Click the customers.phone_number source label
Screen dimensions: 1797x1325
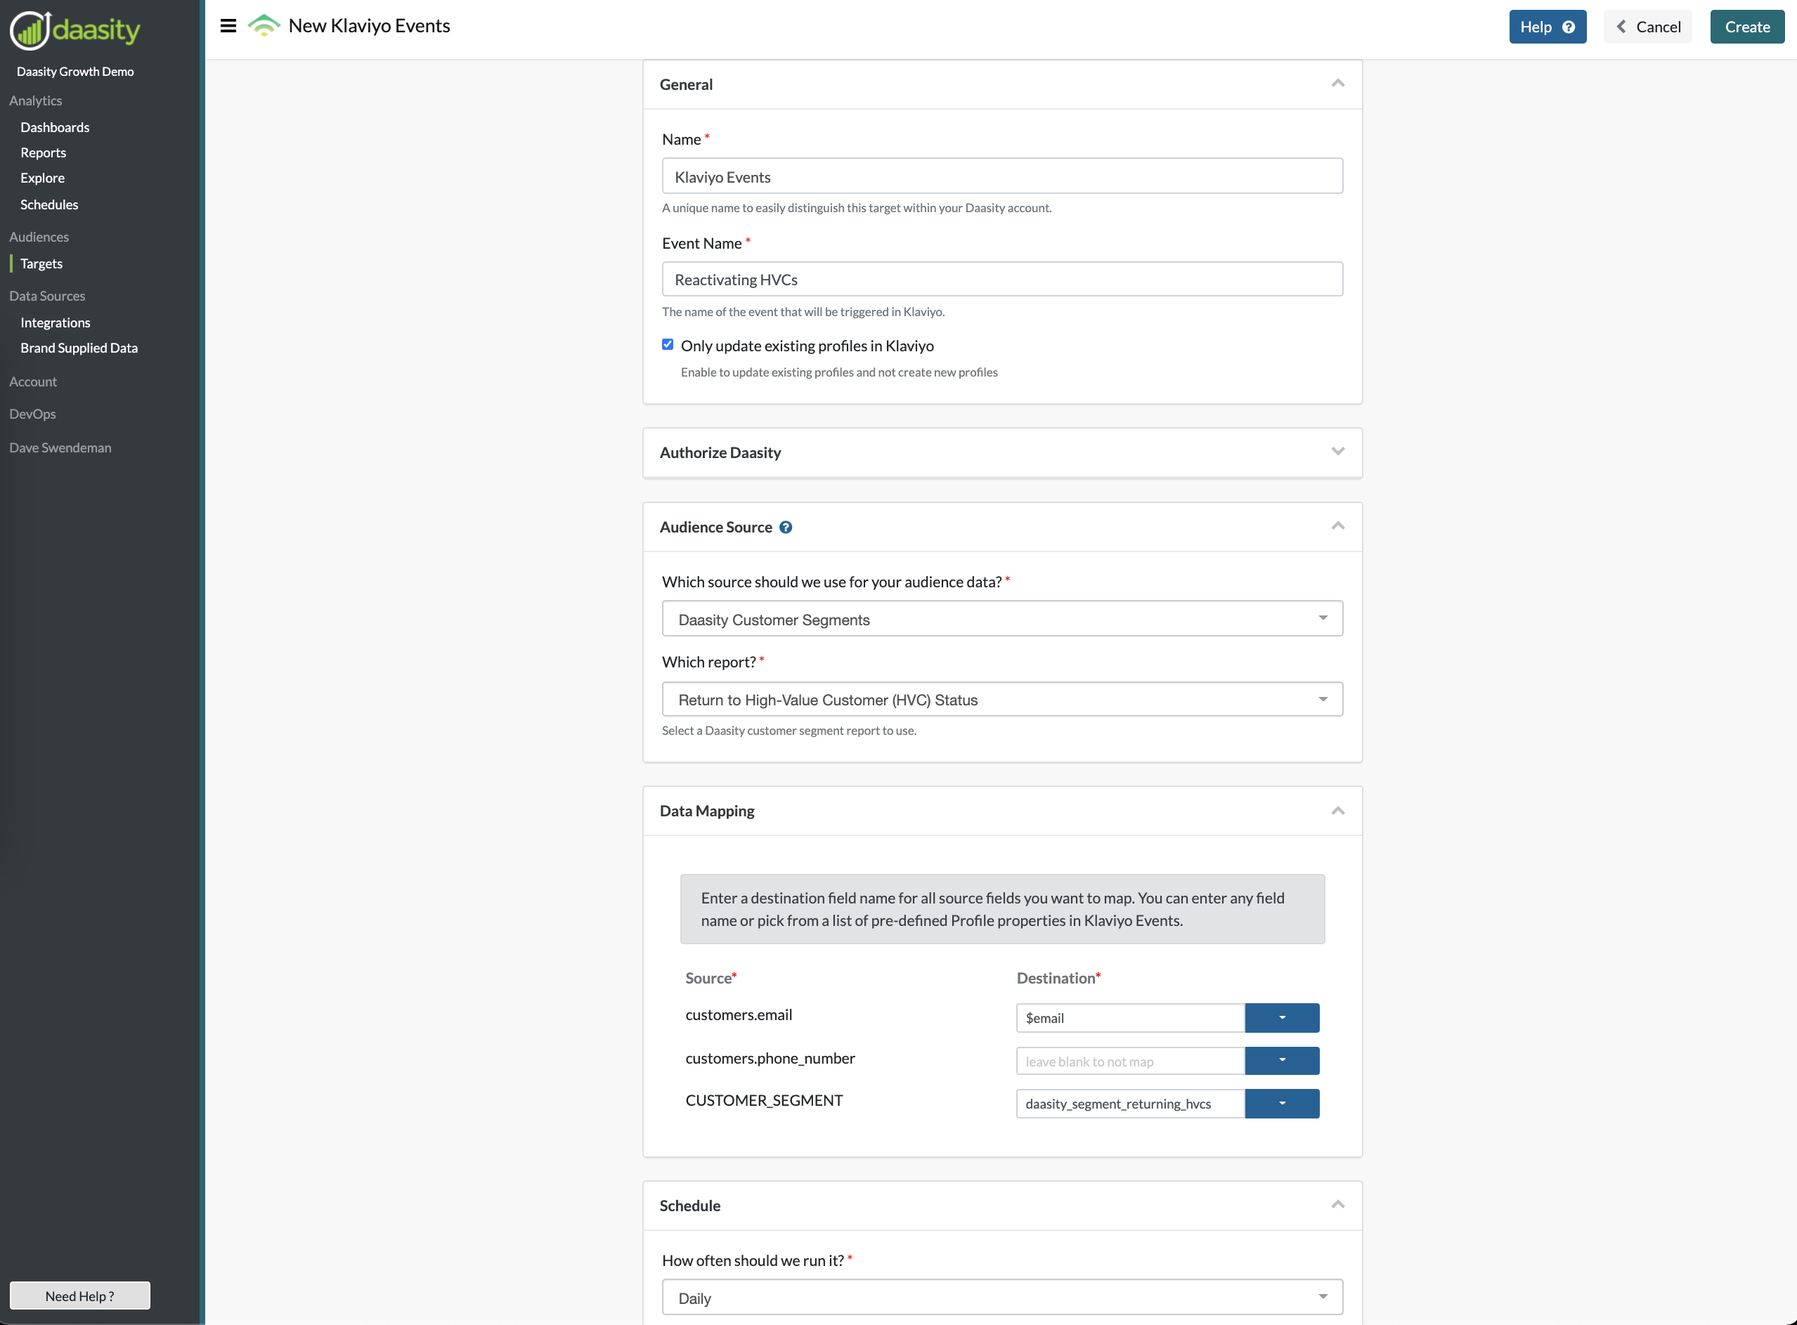pos(770,1058)
